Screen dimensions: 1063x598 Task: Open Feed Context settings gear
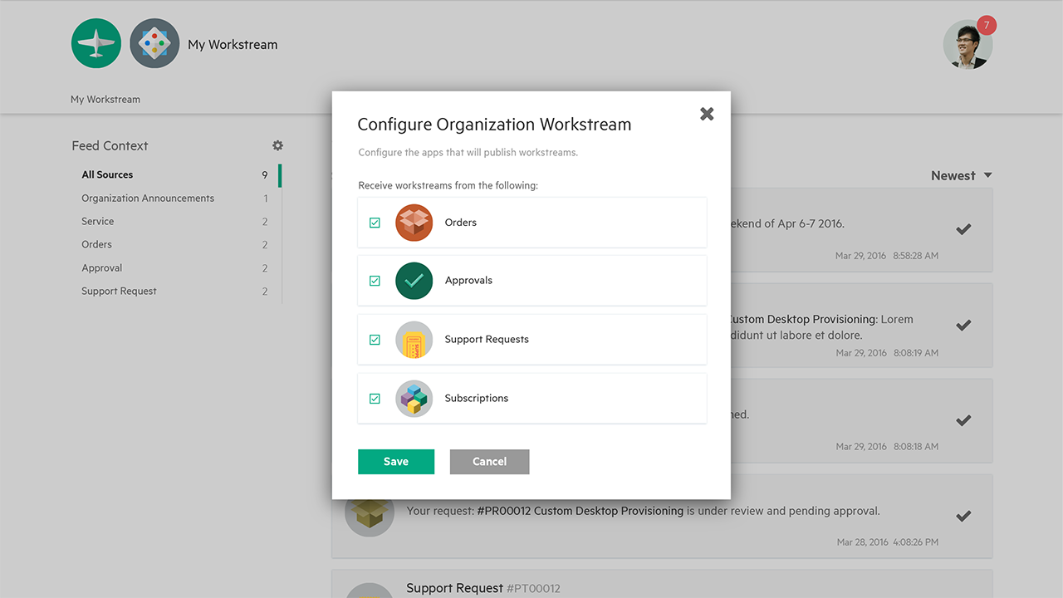(277, 145)
